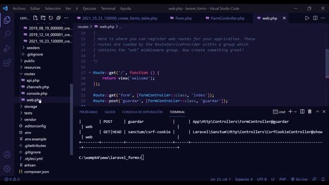Open the Selección menu
The width and height of the screenshot is (329, 185).
point(52,8)
